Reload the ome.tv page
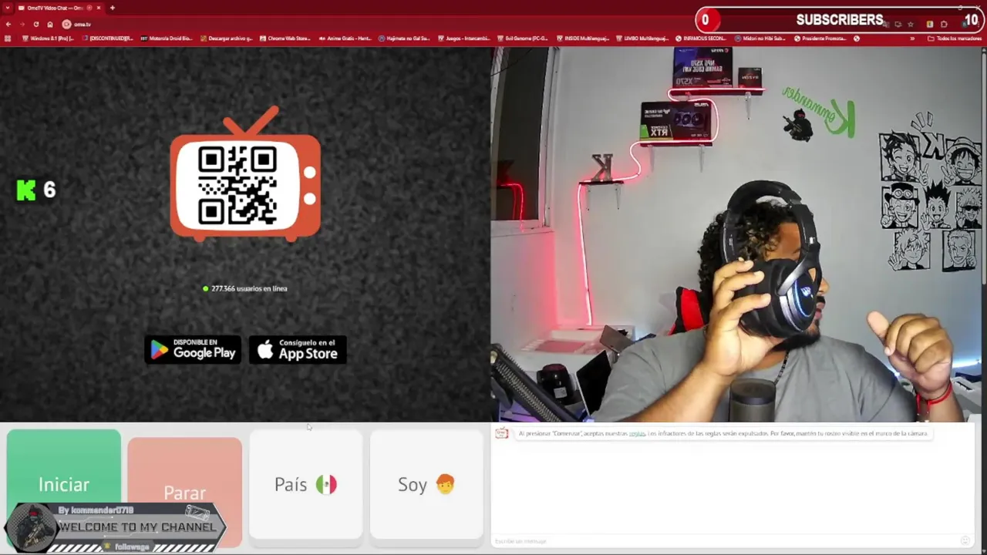Image resolution: width=987 pixels, height=555 pixels. [x=35, y=24]
